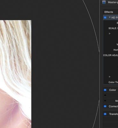Click the Effects section header
Image resolution: width=118 pixels, height=128 pixels.
109,12
